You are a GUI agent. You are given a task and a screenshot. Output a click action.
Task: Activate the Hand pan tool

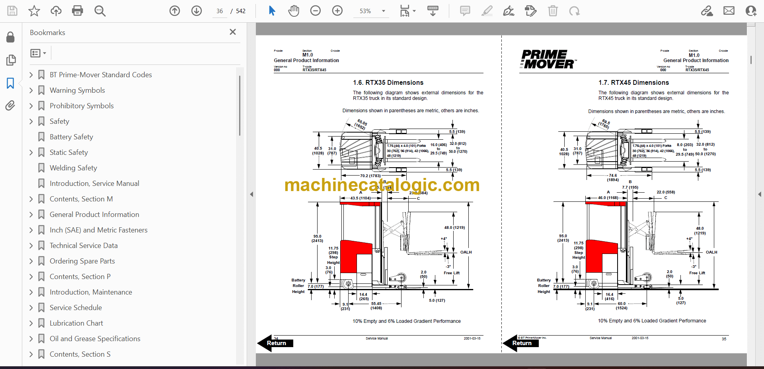294,11
